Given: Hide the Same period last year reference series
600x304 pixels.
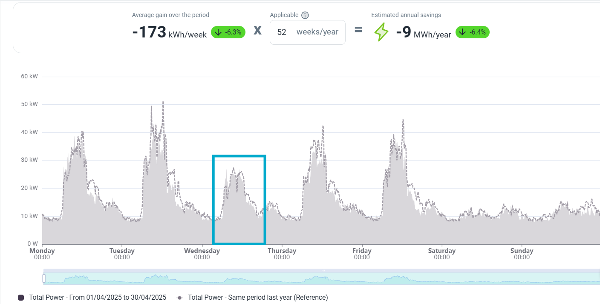Looking at the screenshot, I should (x=257, y=298).
